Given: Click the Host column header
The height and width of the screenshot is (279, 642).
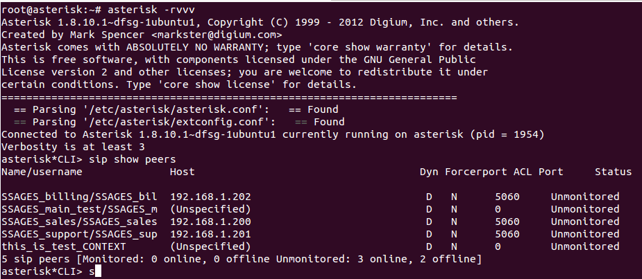Looking at the screenshot, I should (x=182, y=172).
